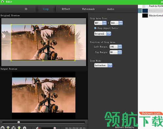Toggle the Keep Aspect Ratio checkbox
The height and width of the screenshot is (129, 163).
click(x=95, y=28)
